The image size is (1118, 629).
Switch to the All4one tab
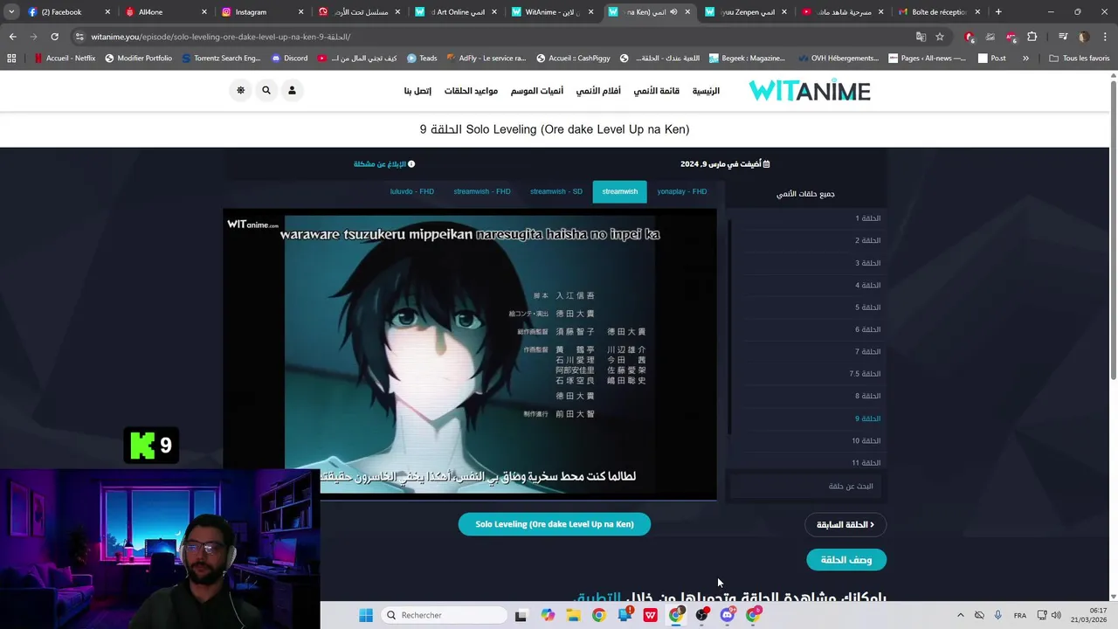(x=163, y=12)
